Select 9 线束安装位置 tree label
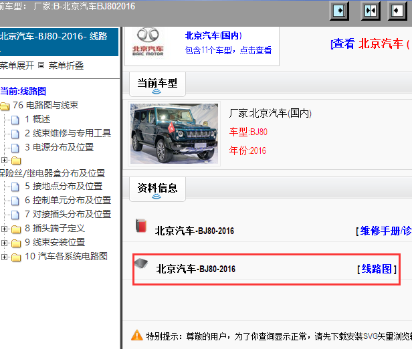Viewport: 412px width, 349px height. pyautogui.click(x=55, y=242)
